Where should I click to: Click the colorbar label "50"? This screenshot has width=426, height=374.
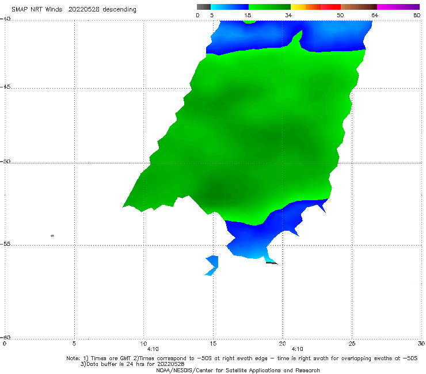(340, 16)
